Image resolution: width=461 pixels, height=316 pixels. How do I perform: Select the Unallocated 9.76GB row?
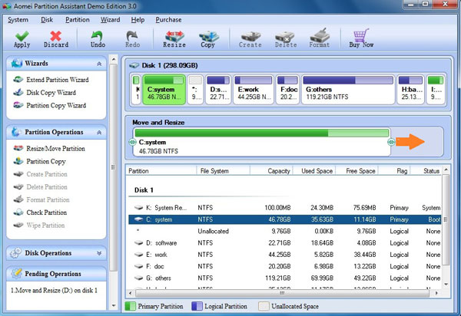tap(284, 231)
